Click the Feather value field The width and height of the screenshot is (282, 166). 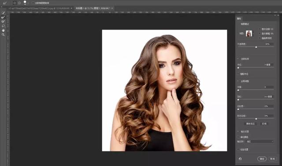click(269, 97)
